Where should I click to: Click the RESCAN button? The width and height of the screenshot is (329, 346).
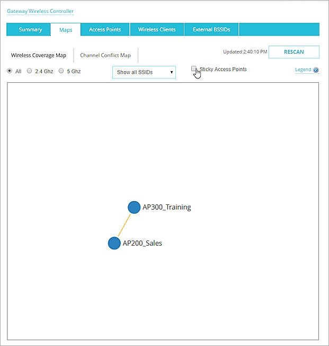coord(294,52)
